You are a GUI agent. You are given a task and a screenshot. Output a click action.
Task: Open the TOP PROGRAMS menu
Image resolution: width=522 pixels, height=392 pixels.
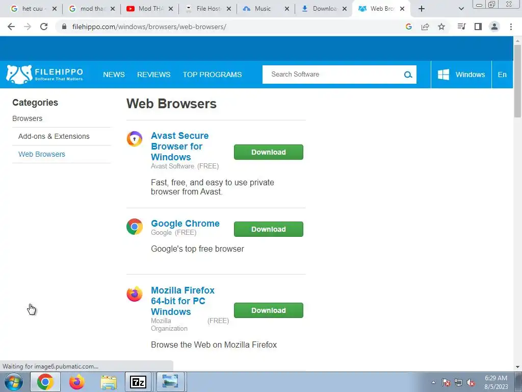click(x=213, y=75)
